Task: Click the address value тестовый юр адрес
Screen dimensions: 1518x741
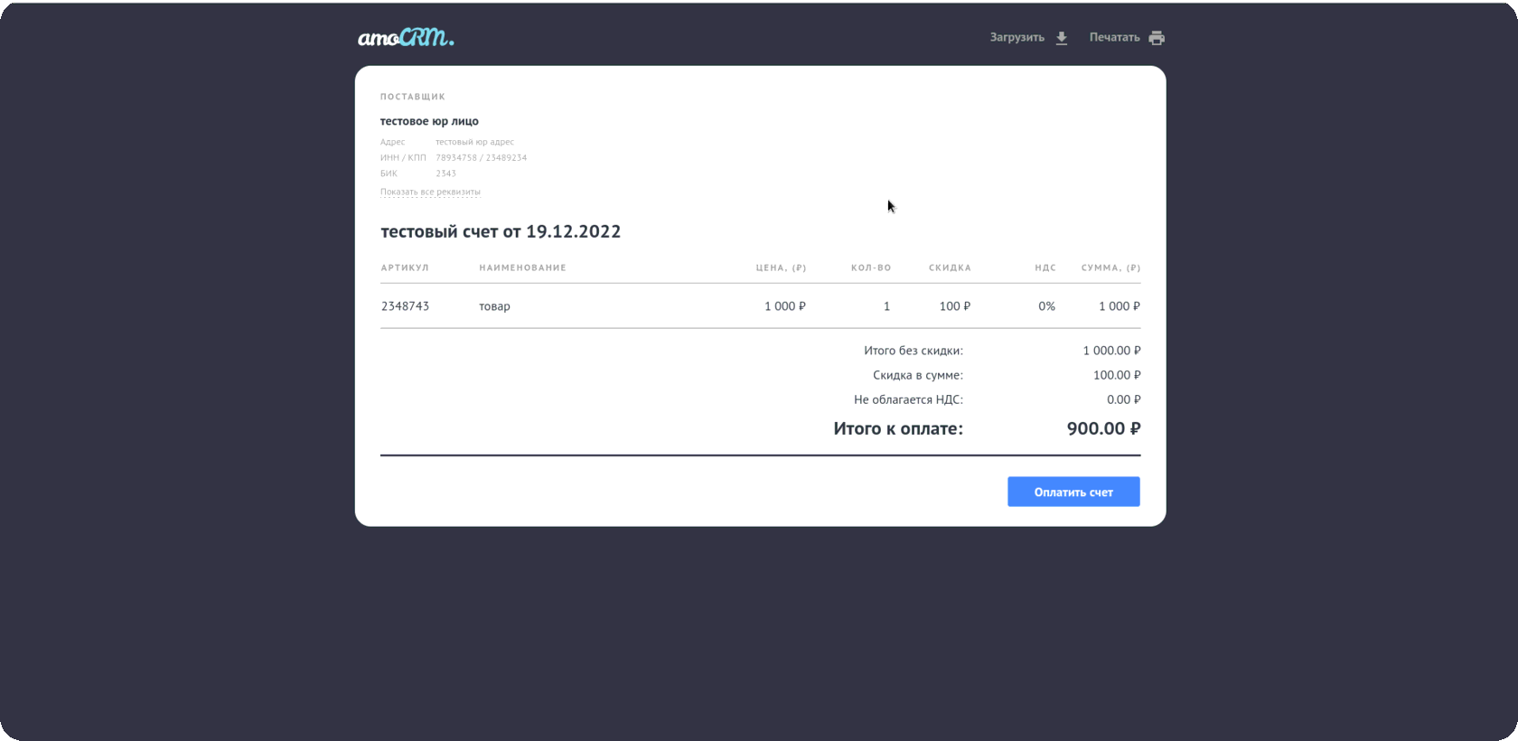Action: (x=474, y=142)
